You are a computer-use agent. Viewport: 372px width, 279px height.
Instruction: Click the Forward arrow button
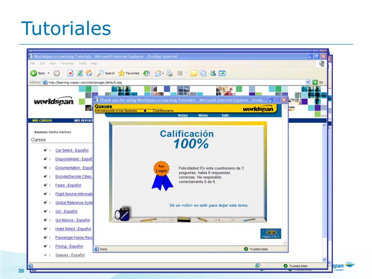pyautogui.click(x=56, y=73)
